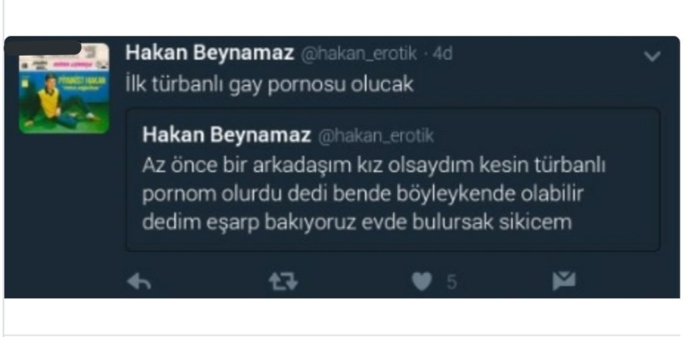Open the quoted tweet card
The height and width of the screenshot is (337, 689).
pyautogui.click(x=393, y=180)
